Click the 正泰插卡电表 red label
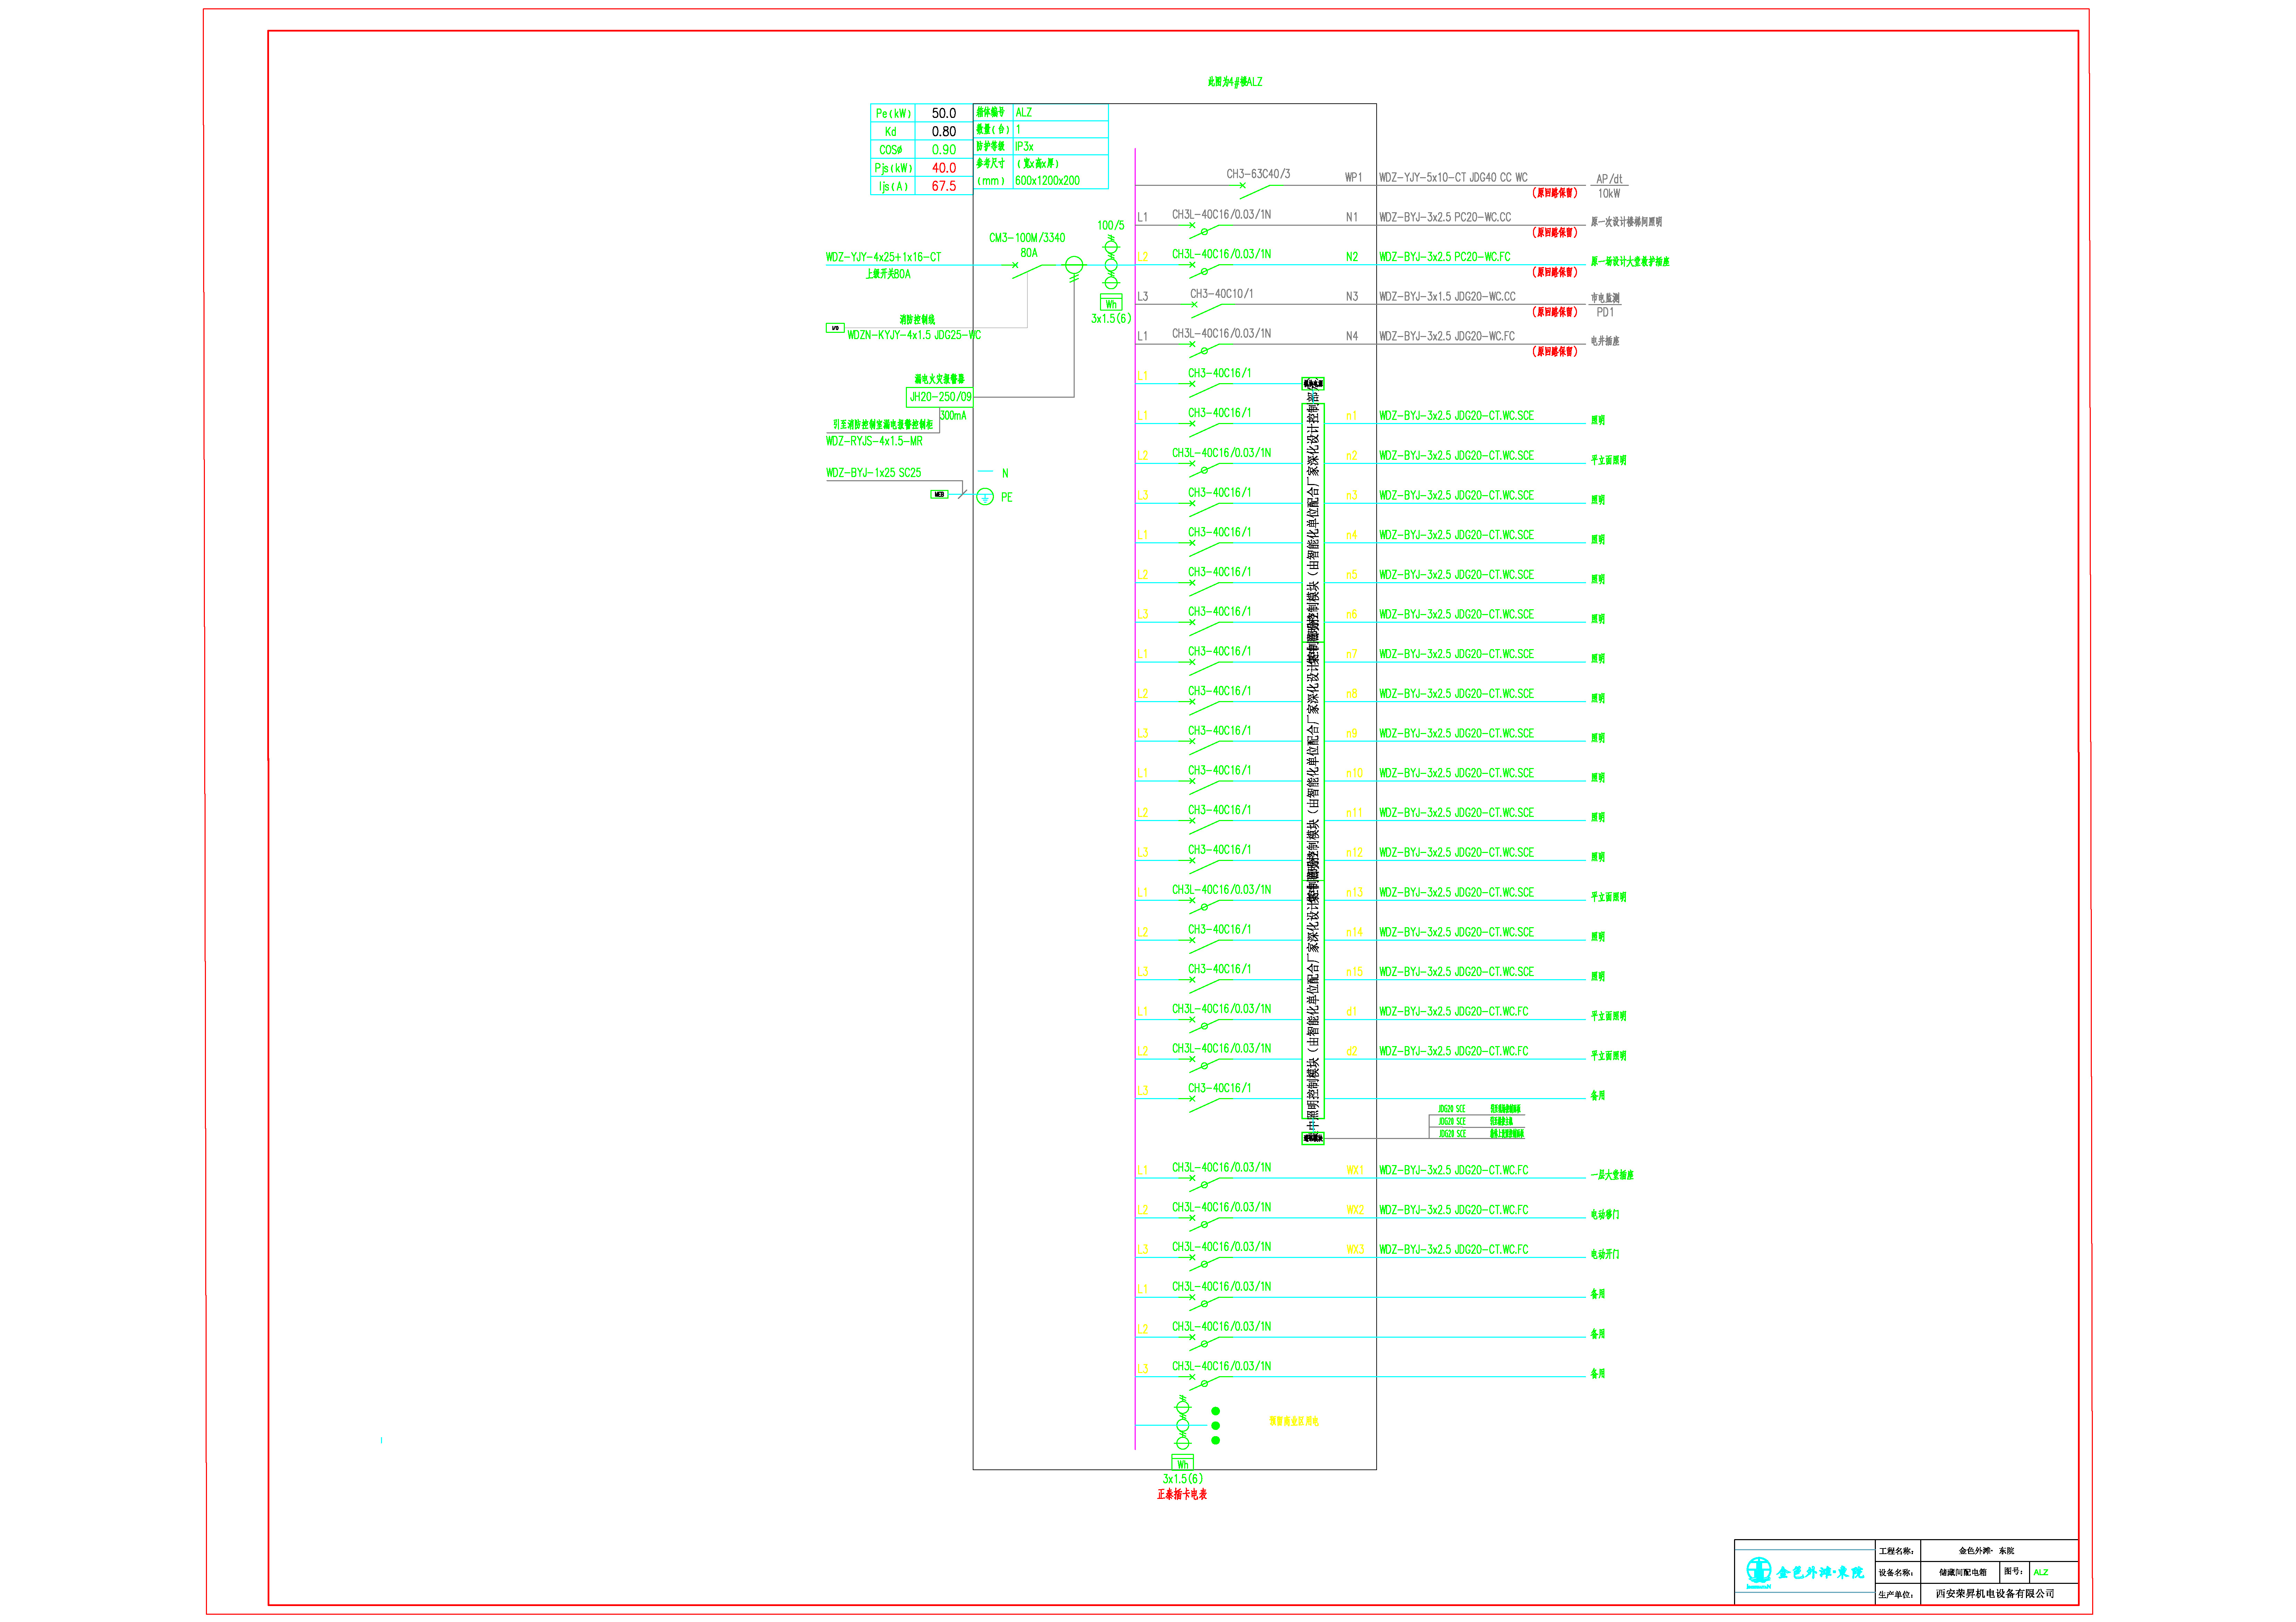 click(1182, 1495)
